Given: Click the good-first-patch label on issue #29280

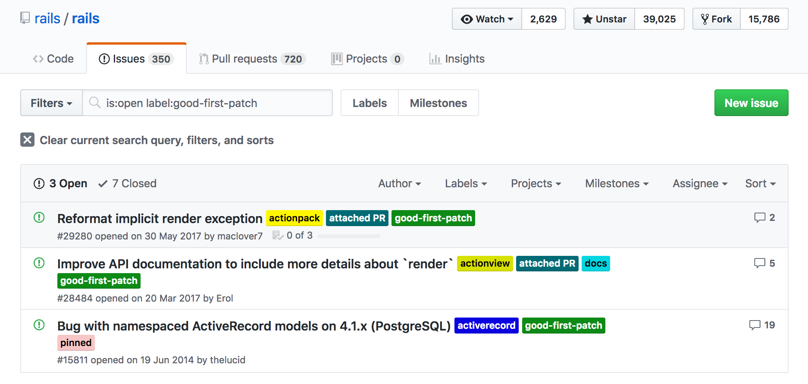Looking at the screenshot, I should click(x=433, y=218).
